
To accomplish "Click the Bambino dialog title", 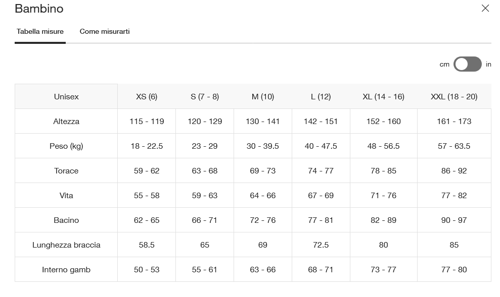I will pos(39,9).
